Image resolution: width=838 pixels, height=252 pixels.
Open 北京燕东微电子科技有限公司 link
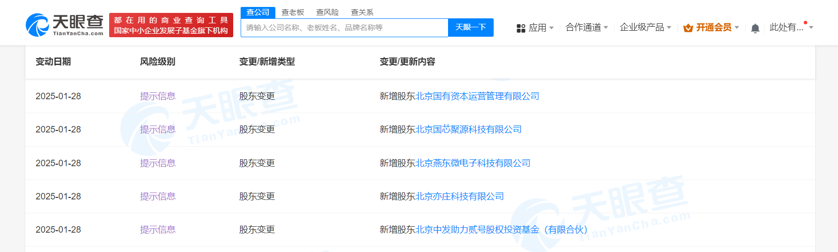tap(473, 163)
